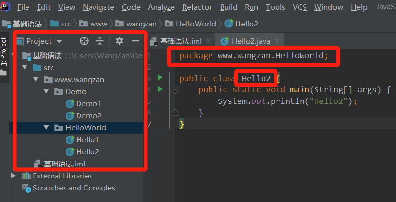Collapse the HelloWorld package arrow

point(46,127)
